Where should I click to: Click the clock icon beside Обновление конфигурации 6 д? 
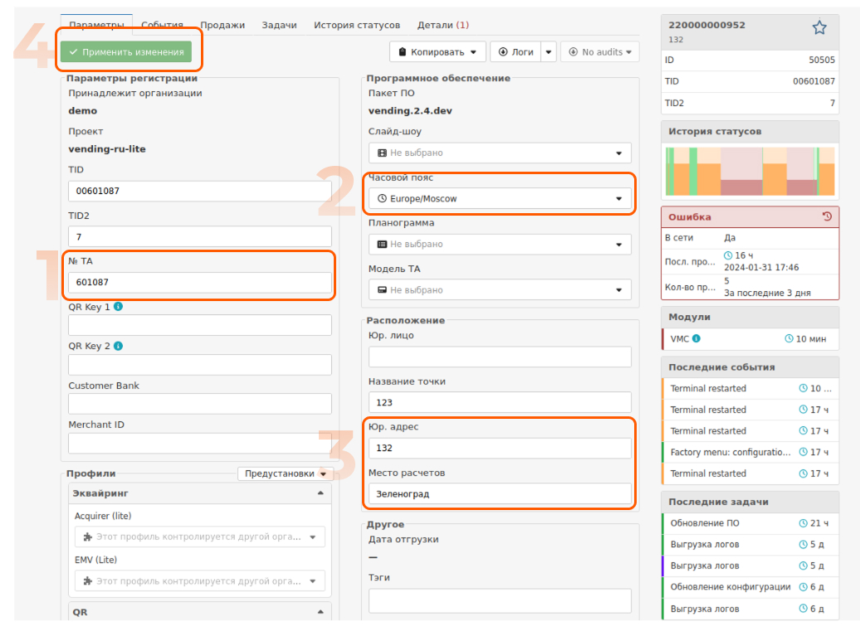pos(803,587)
